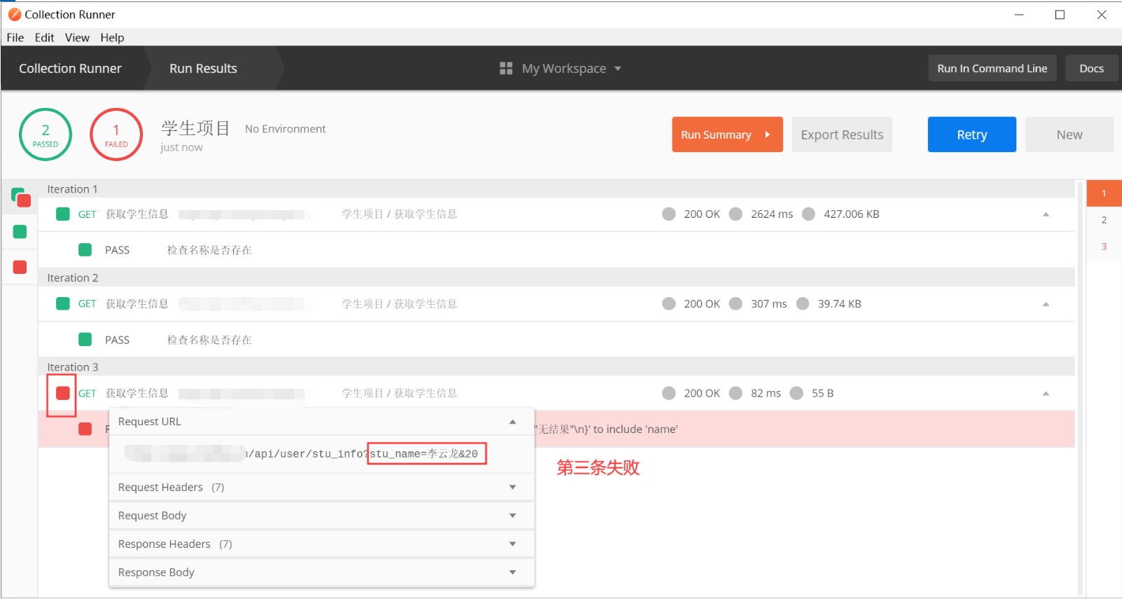
Task: Collapse the Request URL section
Action: click(321, 421)
